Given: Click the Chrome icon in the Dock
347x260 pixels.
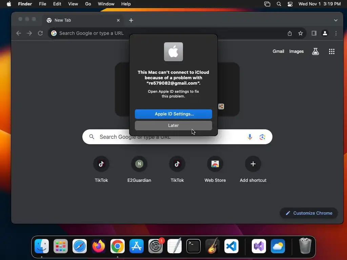Looking at the screenshot, I should click(x=118, y=246).
